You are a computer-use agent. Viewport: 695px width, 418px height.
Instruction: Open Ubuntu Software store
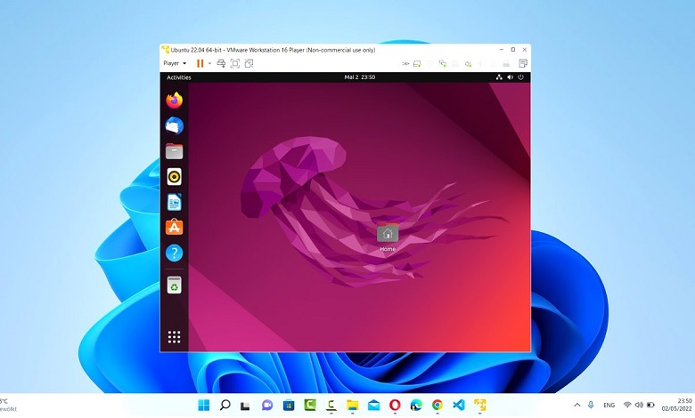[174, 228]
